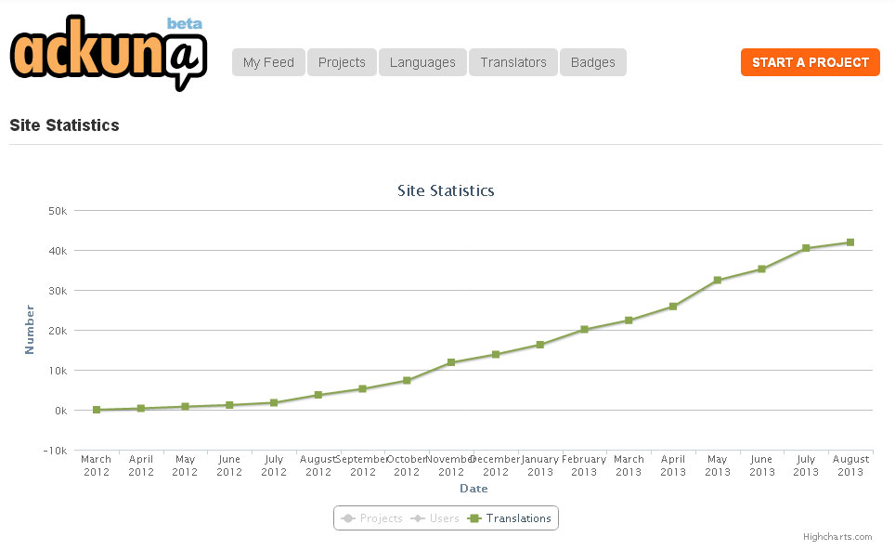
Task: Switch to the Translators tab
Action: click(x=512, y=62)
